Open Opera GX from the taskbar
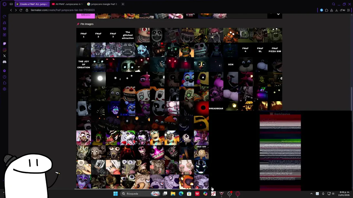353x198 pixels. click(x=238, y=194)
